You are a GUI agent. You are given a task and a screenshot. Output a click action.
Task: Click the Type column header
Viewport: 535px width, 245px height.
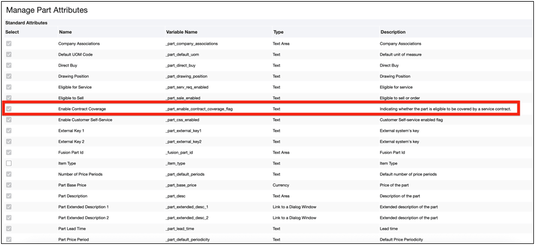(x=278, y=32)
